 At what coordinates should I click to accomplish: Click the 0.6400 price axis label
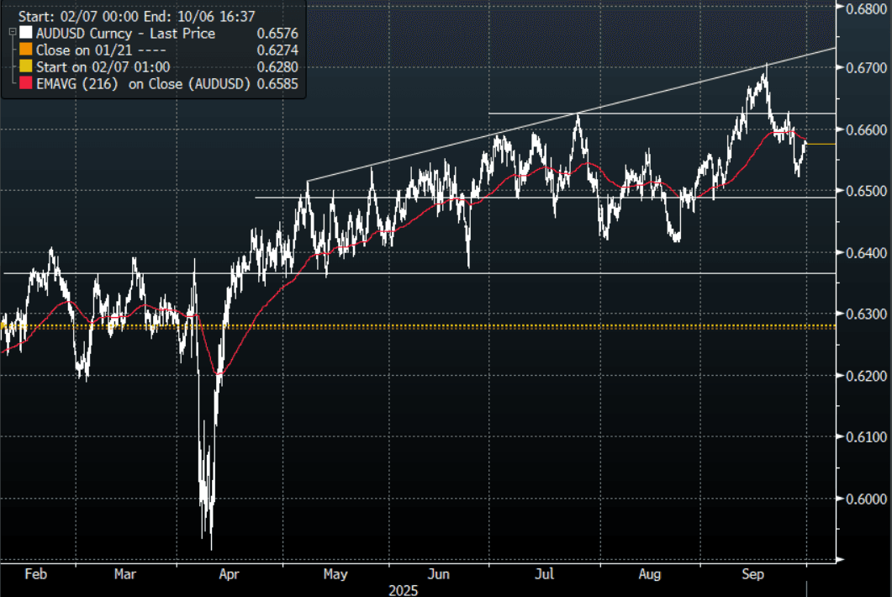coord(867,253)
